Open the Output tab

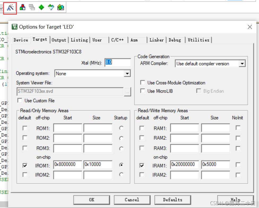[x=59, y=40]
